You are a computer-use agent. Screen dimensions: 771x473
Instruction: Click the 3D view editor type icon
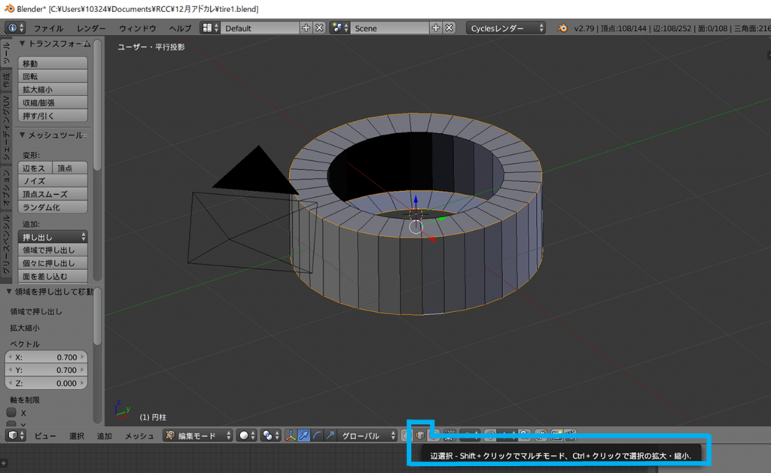(x=15, y=435)
